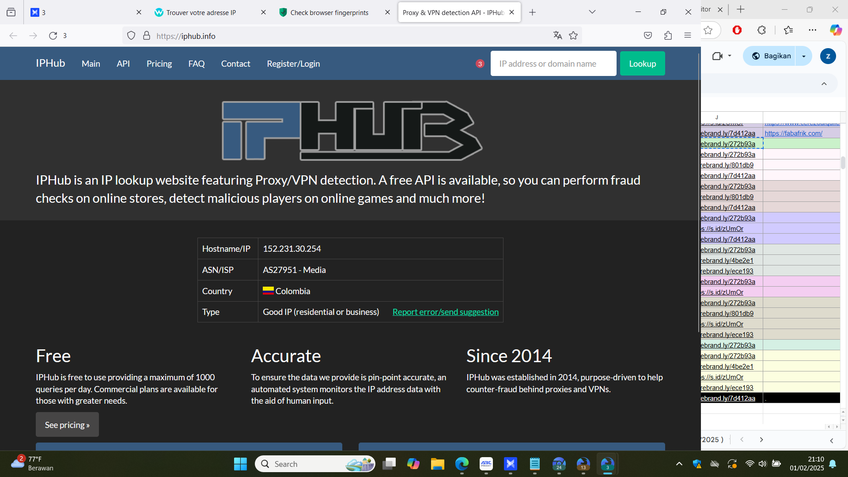Screen dimensions: 848x477
Task: Click Report error/send suggestion link
Action: tap(445, 312)
